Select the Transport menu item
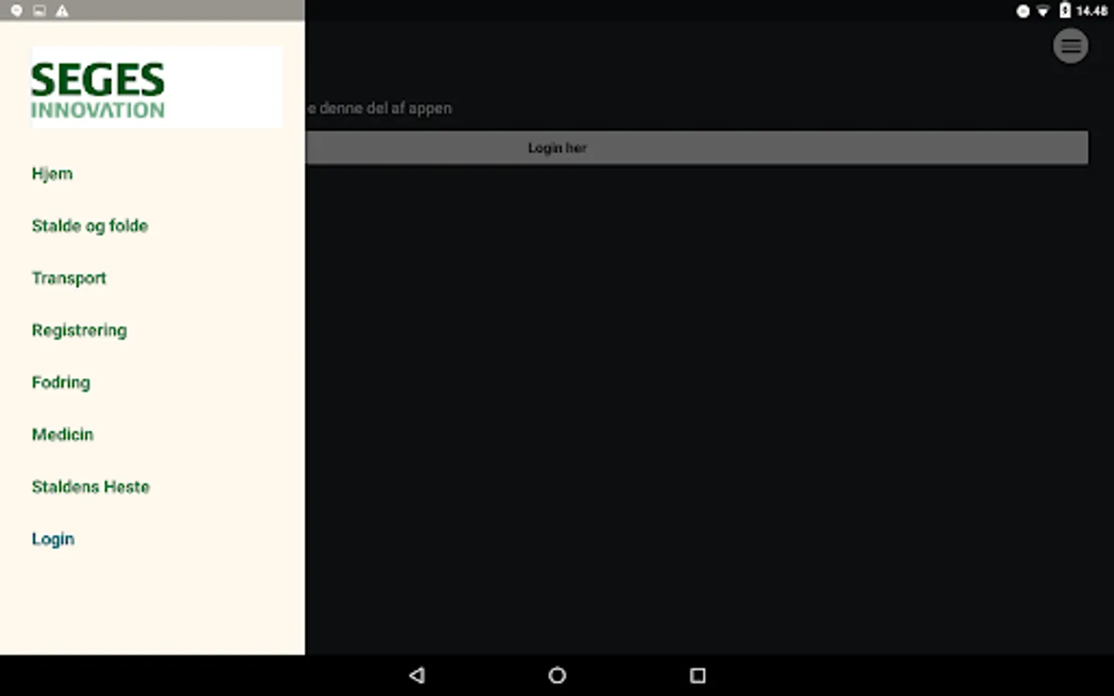The image size is (1114, 696). [x=69, y=278]
